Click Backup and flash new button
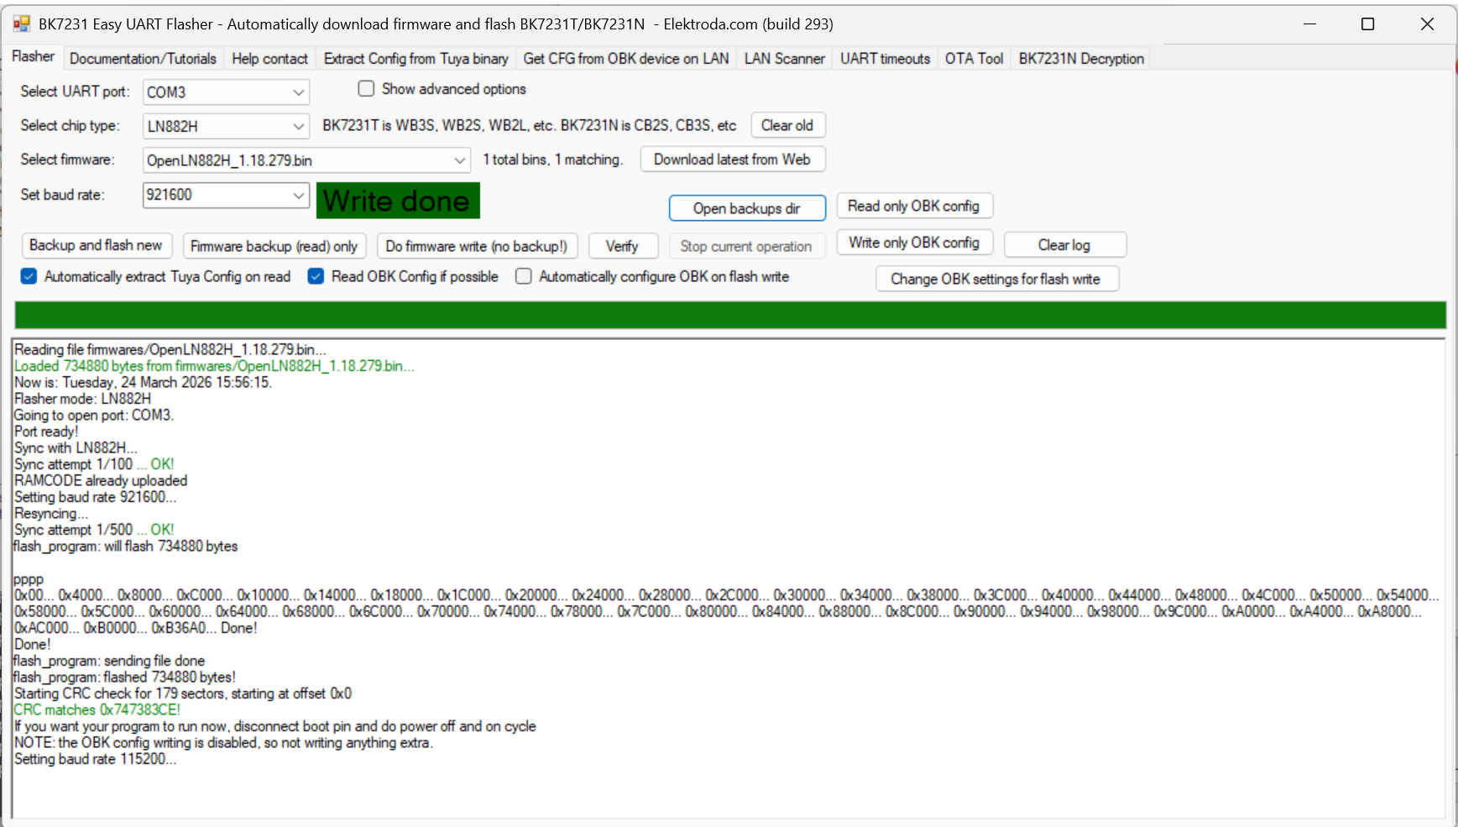The width and height of the screenshot is (1458, 827). tap(97, 245)
